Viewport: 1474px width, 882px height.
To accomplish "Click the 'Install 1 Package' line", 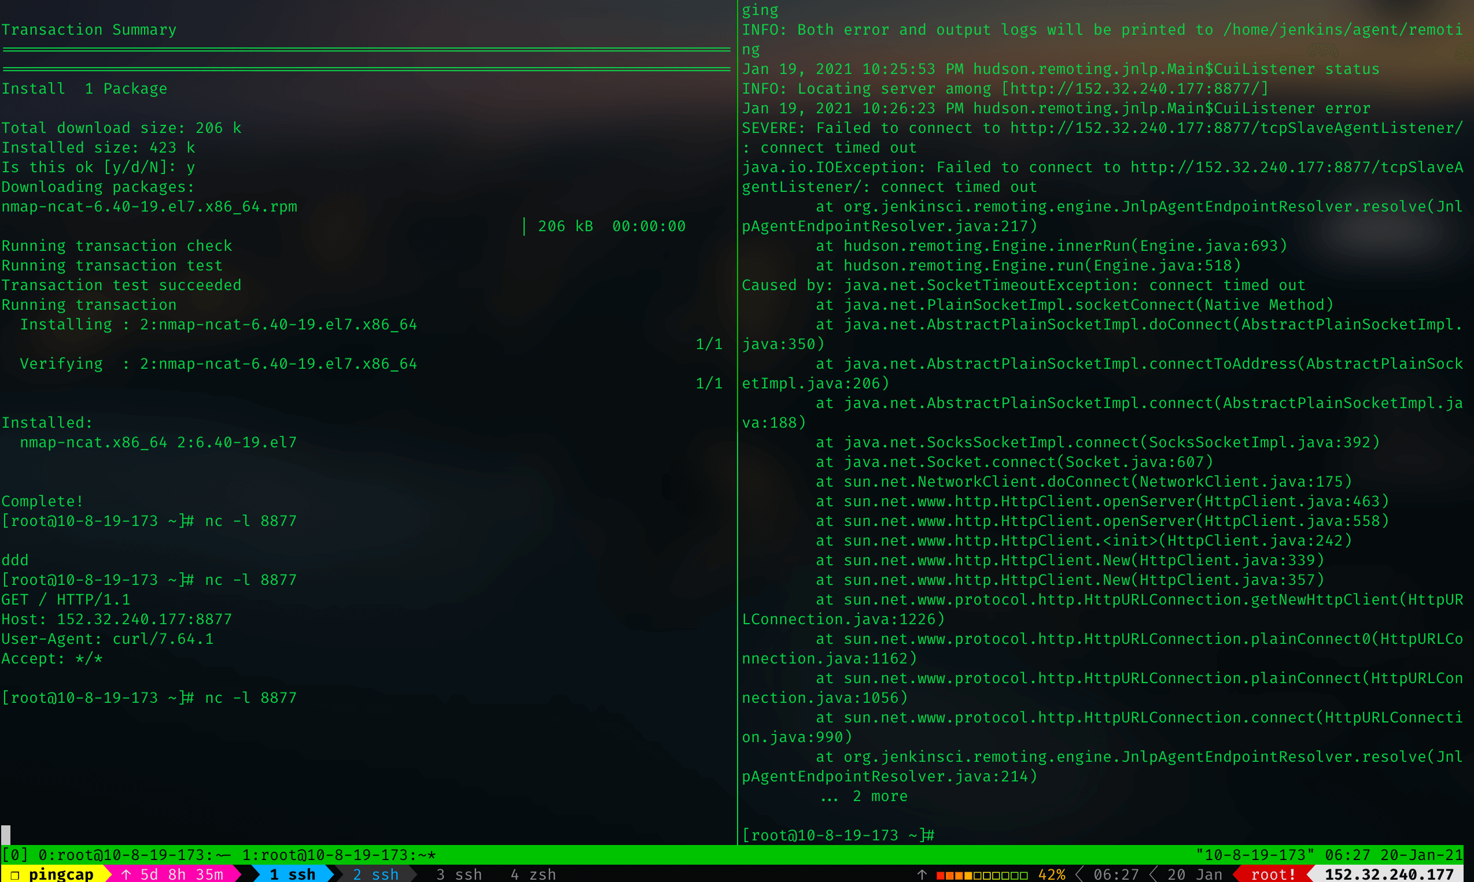I will click(84, 88).
